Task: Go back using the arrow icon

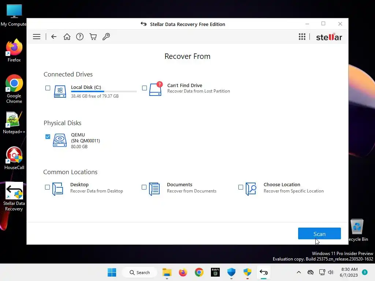Action: pyautogui.click(x=54, y=37)
